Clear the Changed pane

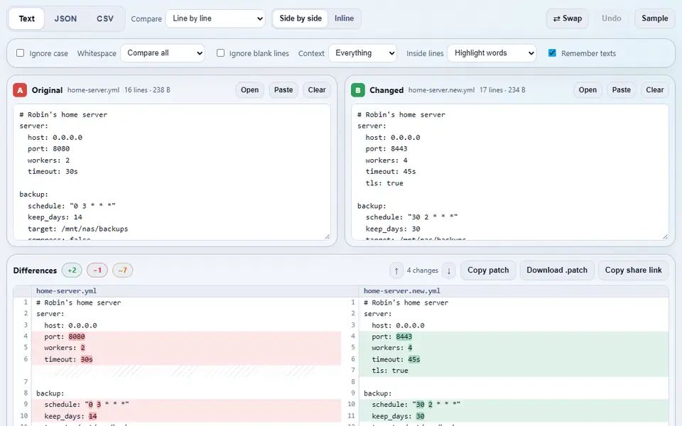[654, 90]
